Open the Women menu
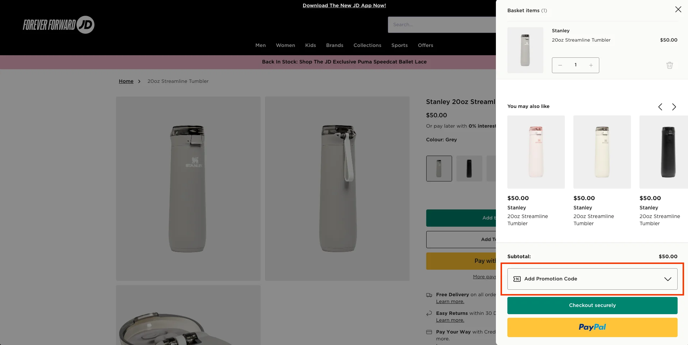Viewport: 688px width, 345px height. [x=285, y=45]
